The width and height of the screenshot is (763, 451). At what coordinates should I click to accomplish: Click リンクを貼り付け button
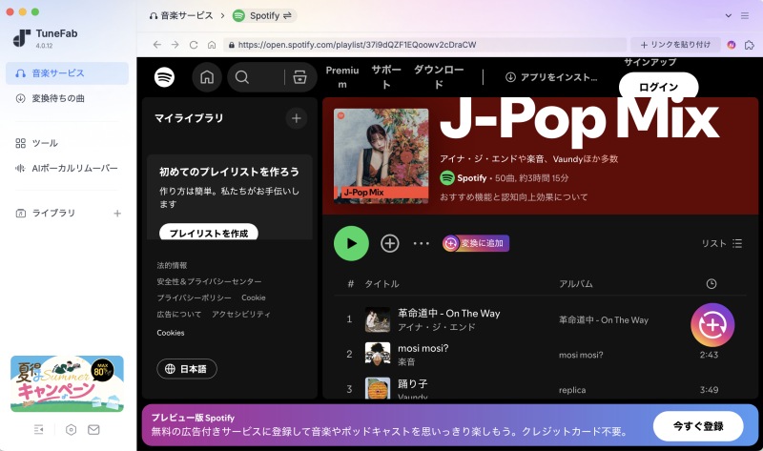675,45
